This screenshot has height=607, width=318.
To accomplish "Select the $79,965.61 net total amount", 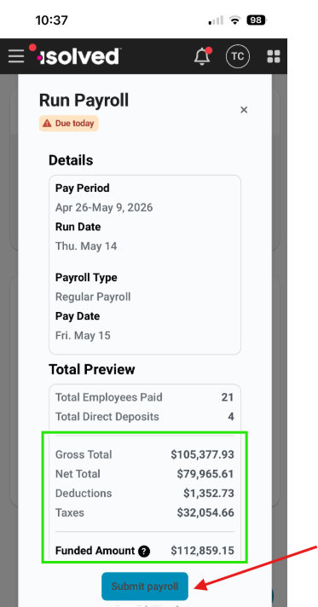I will point(205,474).
